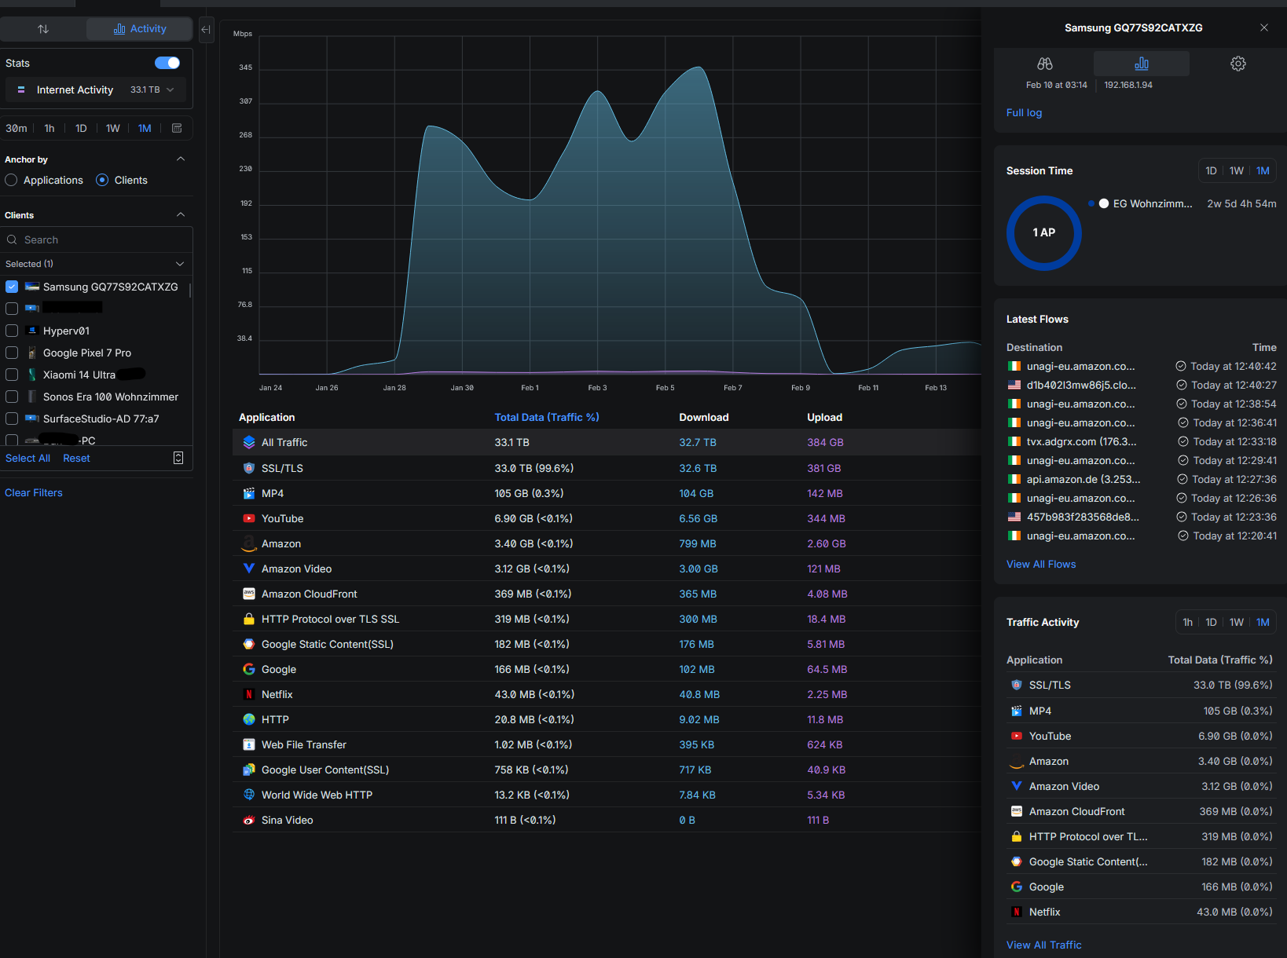Image resolution: width=1287 pixels, height=958 pixels.
Task: Collapse the sidebar with the arrow icon
Action: pyautogui.click(x=206, y=30)
